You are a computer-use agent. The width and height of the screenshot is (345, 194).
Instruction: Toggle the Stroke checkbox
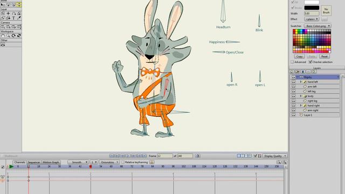tap(293, 8)
